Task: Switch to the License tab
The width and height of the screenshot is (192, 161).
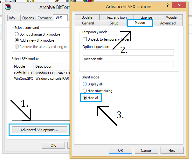Action: pyautogui.click(x=146, y=17)
